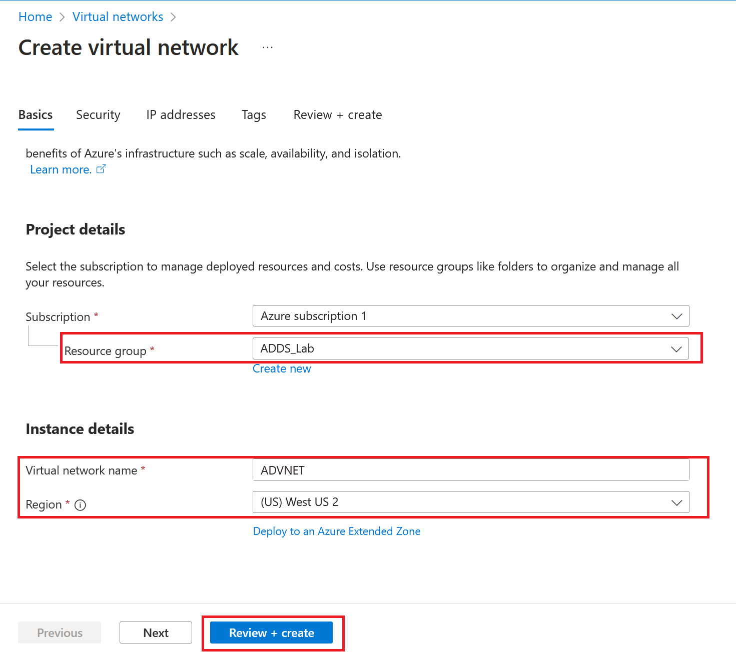Screen dimensions: 736x661
Task: Click the Subscription label
Action: (58, 317)
